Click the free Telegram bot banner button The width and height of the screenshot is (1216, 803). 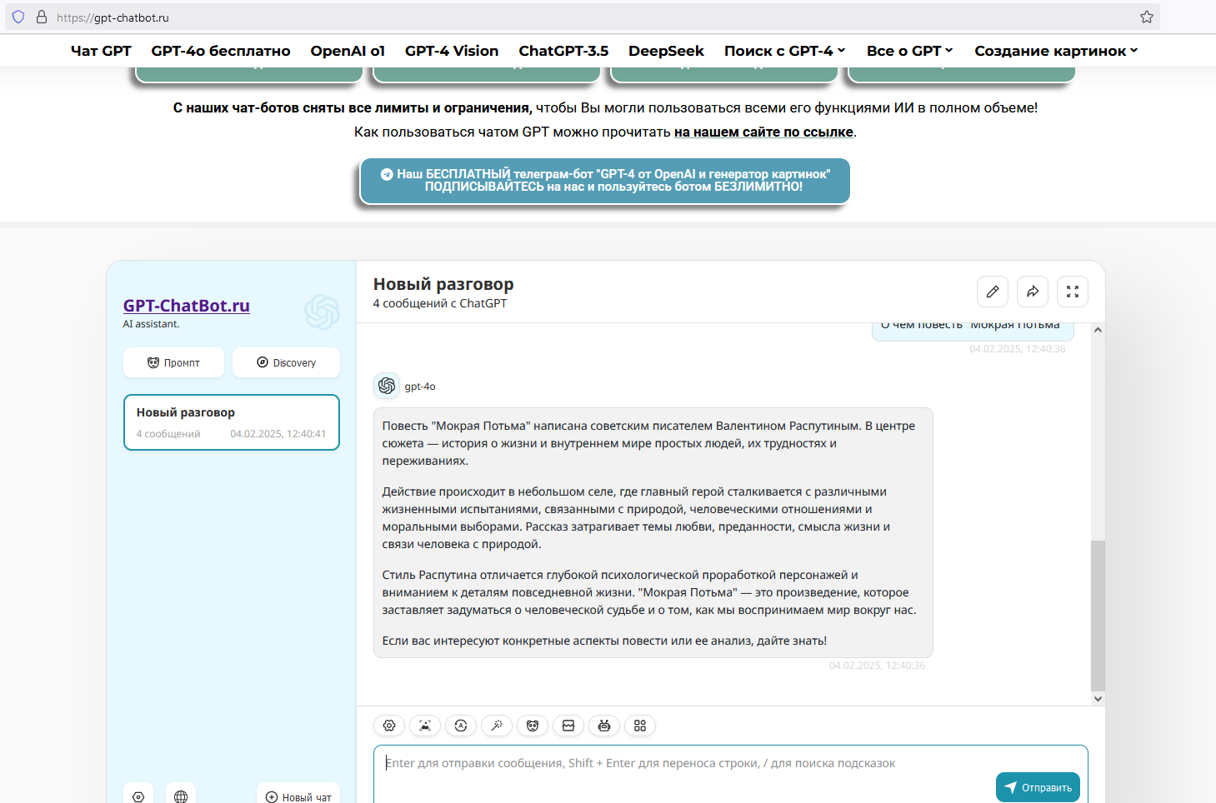coord(605,181)
